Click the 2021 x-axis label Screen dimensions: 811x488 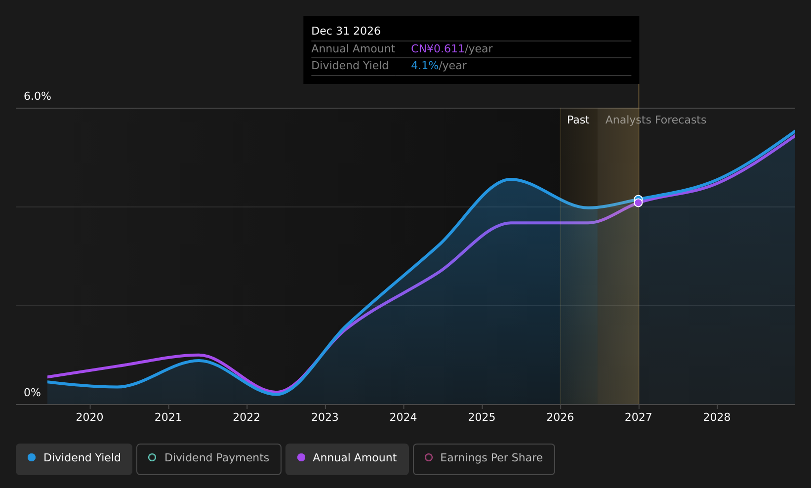point(168,417)
